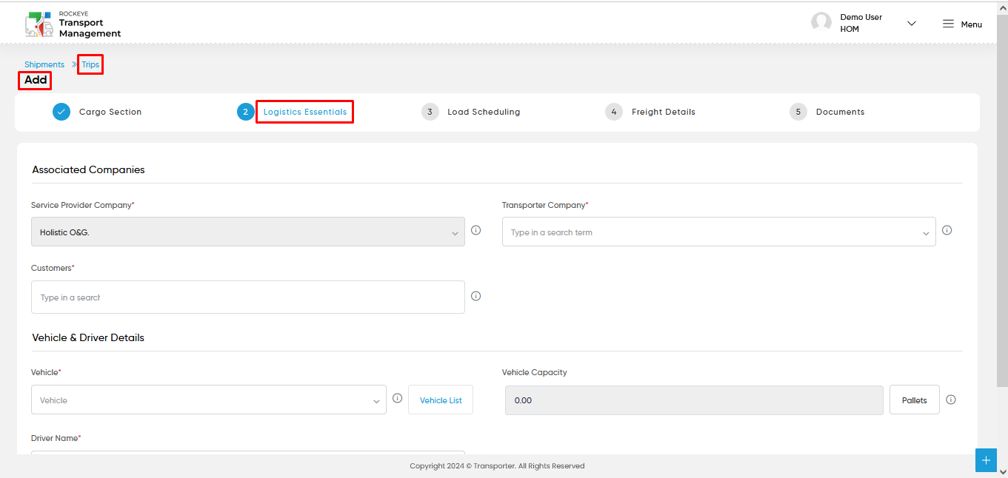Open the Service Provider Company dropdown
The image size is (1008, 478).
[247, 232]
